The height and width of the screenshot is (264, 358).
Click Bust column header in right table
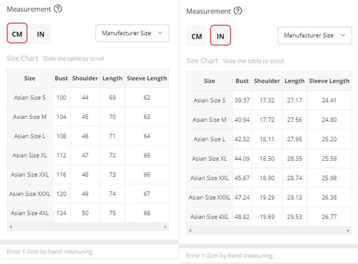[242, 81]
